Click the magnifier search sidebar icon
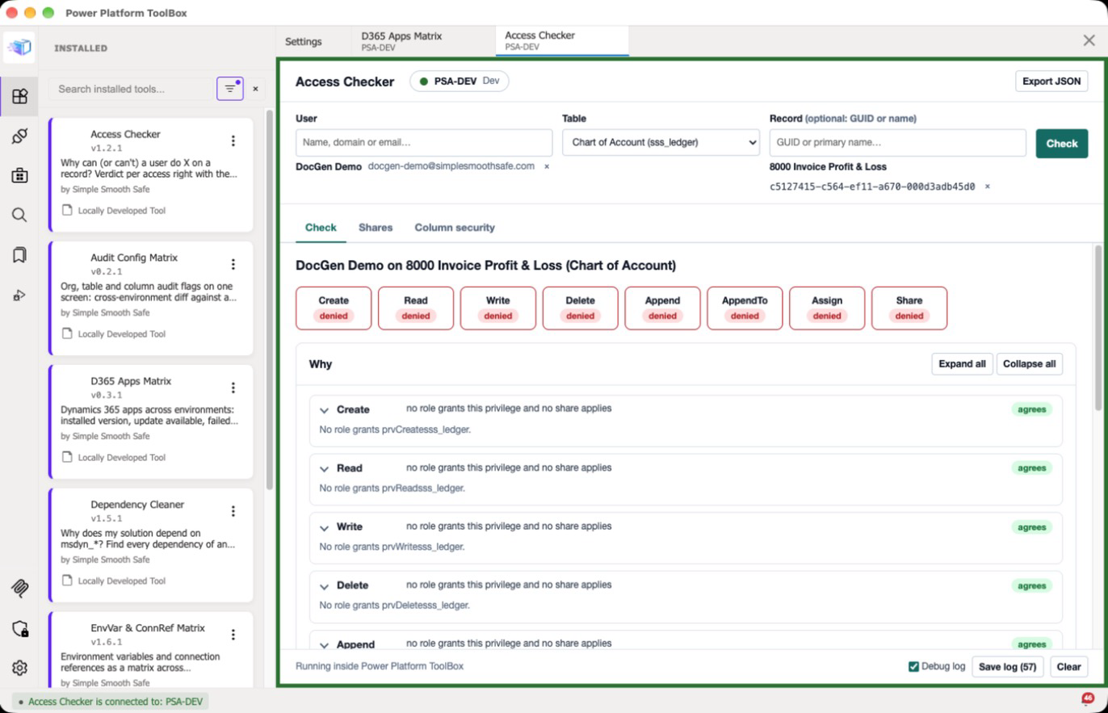1108x713 pixels. point(19,215)
